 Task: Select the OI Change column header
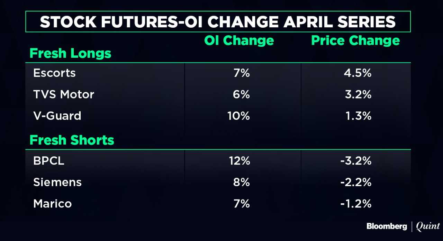click(x=239, y=41)
